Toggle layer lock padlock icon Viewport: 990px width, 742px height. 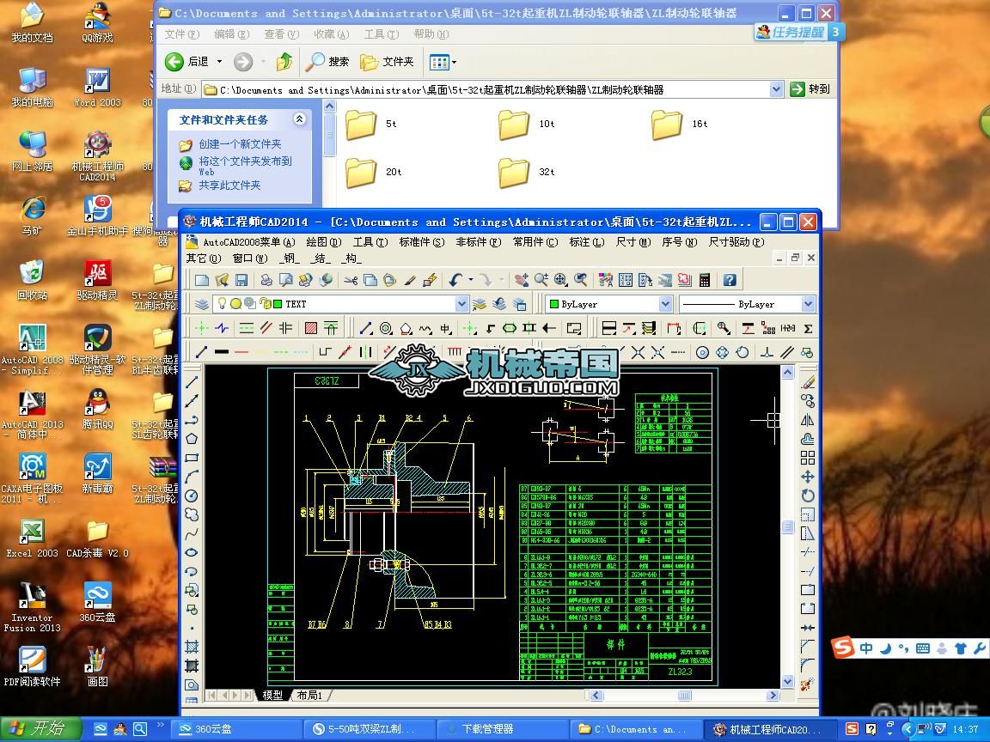coord(265,304)
